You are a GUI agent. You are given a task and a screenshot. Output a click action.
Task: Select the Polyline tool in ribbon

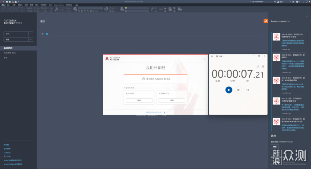pyautogui.click(x=8, y=9)
